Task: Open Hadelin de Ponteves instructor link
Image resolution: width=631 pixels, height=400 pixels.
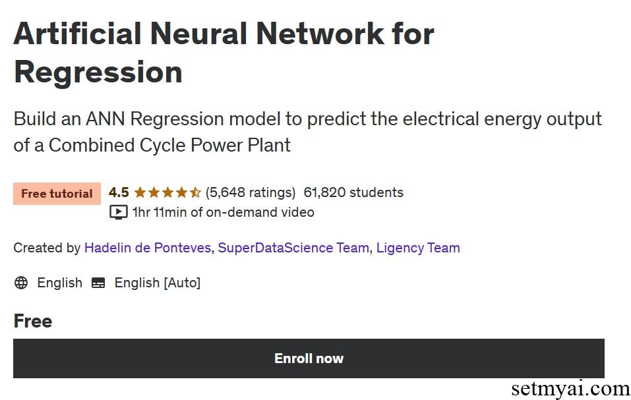Action: 148,248
